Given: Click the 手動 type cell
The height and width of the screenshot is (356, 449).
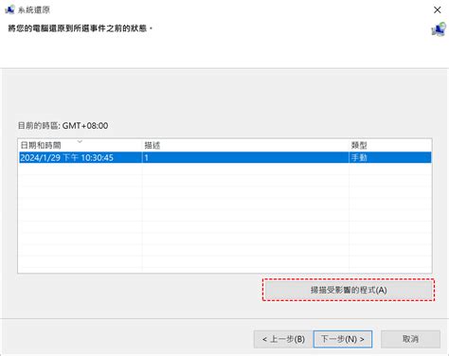Looking at the screenshot, I should (390, 157).
